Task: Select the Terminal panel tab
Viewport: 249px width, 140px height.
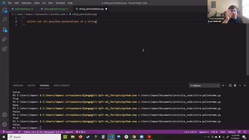Action: coord(44,86)
